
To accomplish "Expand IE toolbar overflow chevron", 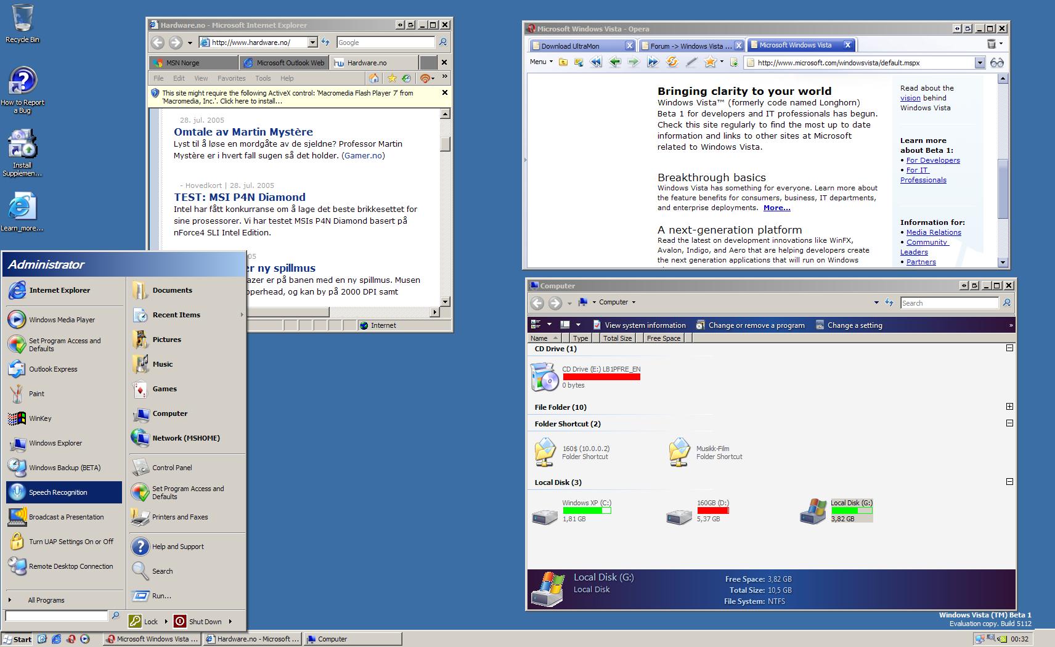I will pos(444,77).
